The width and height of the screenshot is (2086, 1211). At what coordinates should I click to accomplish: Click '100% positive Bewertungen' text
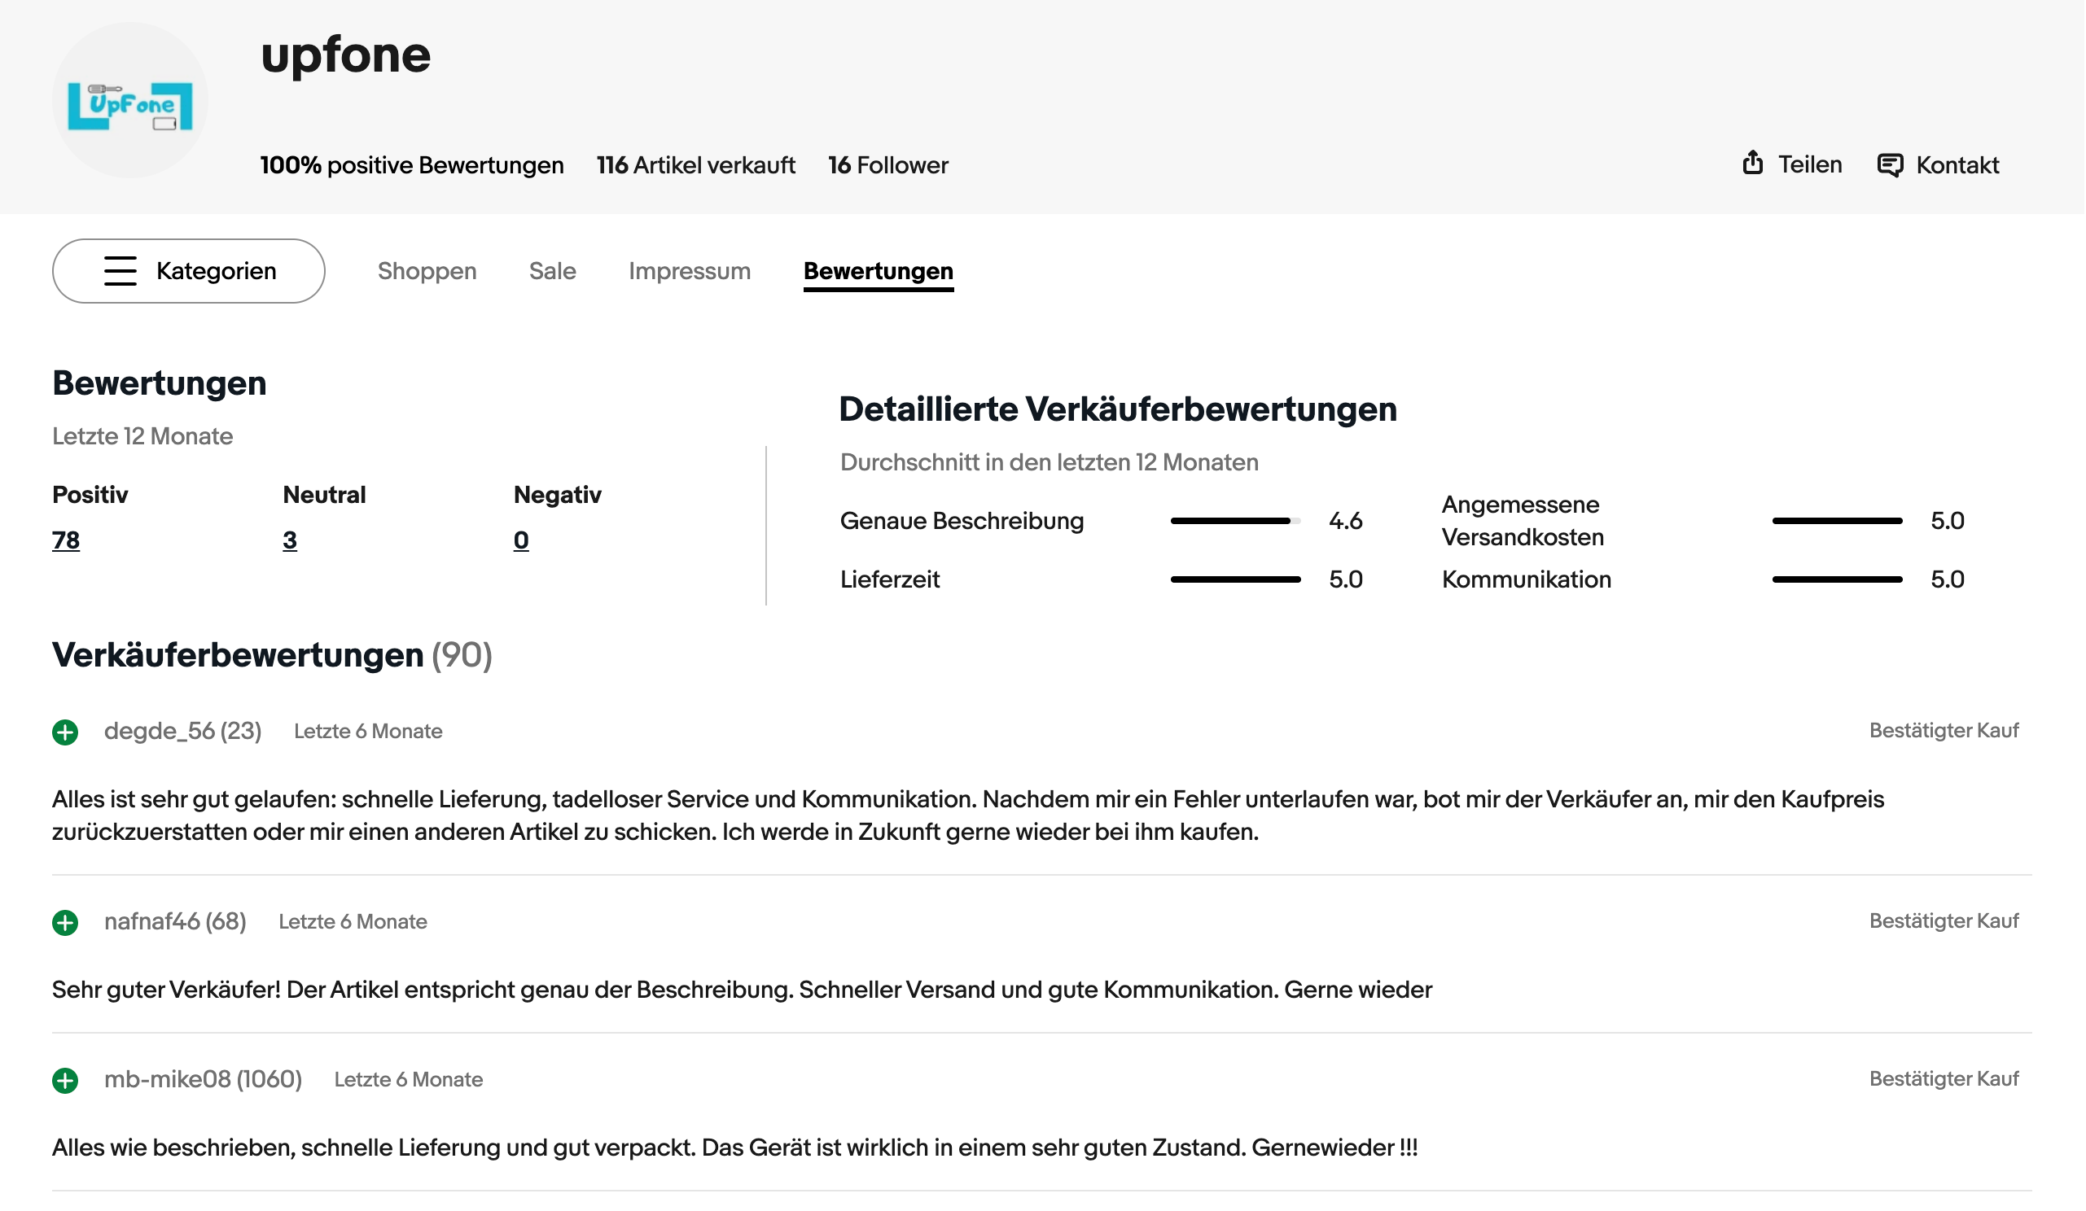pos(412,165)
